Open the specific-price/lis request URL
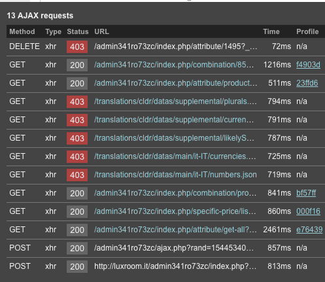The image size is (325, 282). point(175,211)
